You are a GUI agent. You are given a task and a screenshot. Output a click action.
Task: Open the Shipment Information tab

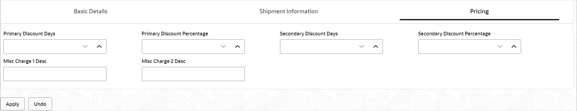point(288,11)
